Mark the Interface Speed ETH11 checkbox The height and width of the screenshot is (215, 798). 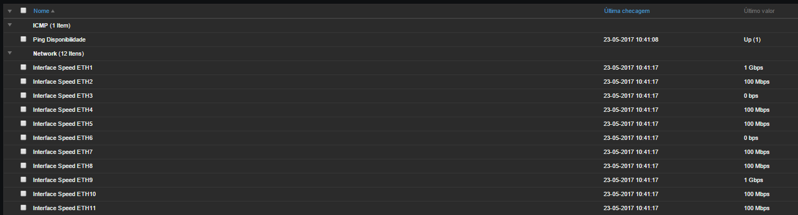(x=23, y=207)
